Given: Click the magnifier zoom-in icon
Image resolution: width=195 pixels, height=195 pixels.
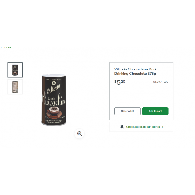Looking at the screenshot, I should 79,134.
